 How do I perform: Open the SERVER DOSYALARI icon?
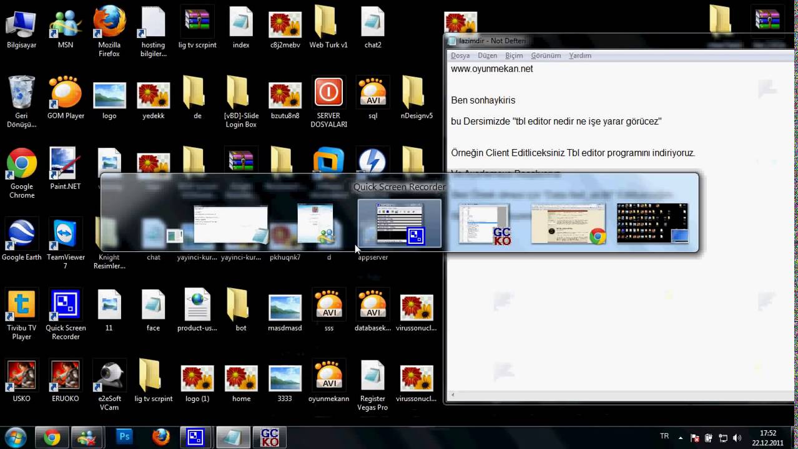point(328,102)
